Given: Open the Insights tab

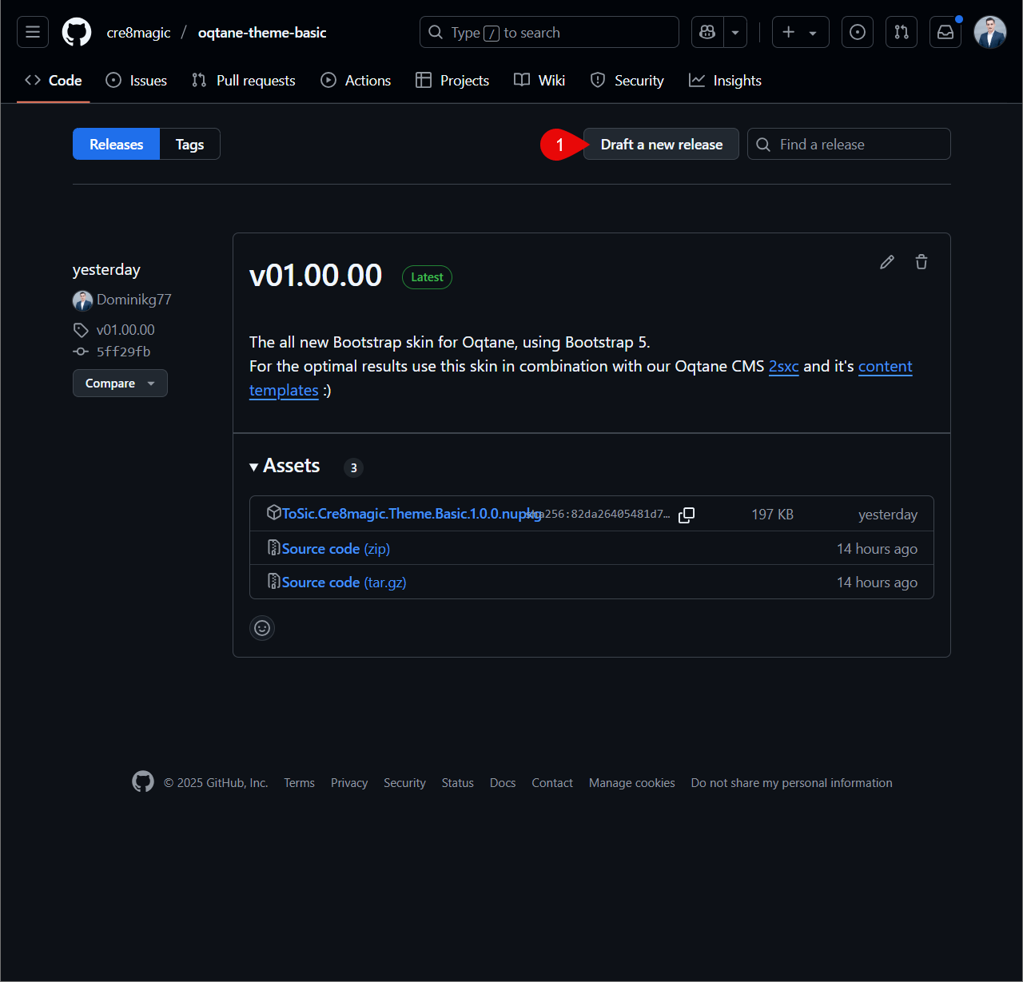Looking at the screenshot, I should click(x=725, y=81).
